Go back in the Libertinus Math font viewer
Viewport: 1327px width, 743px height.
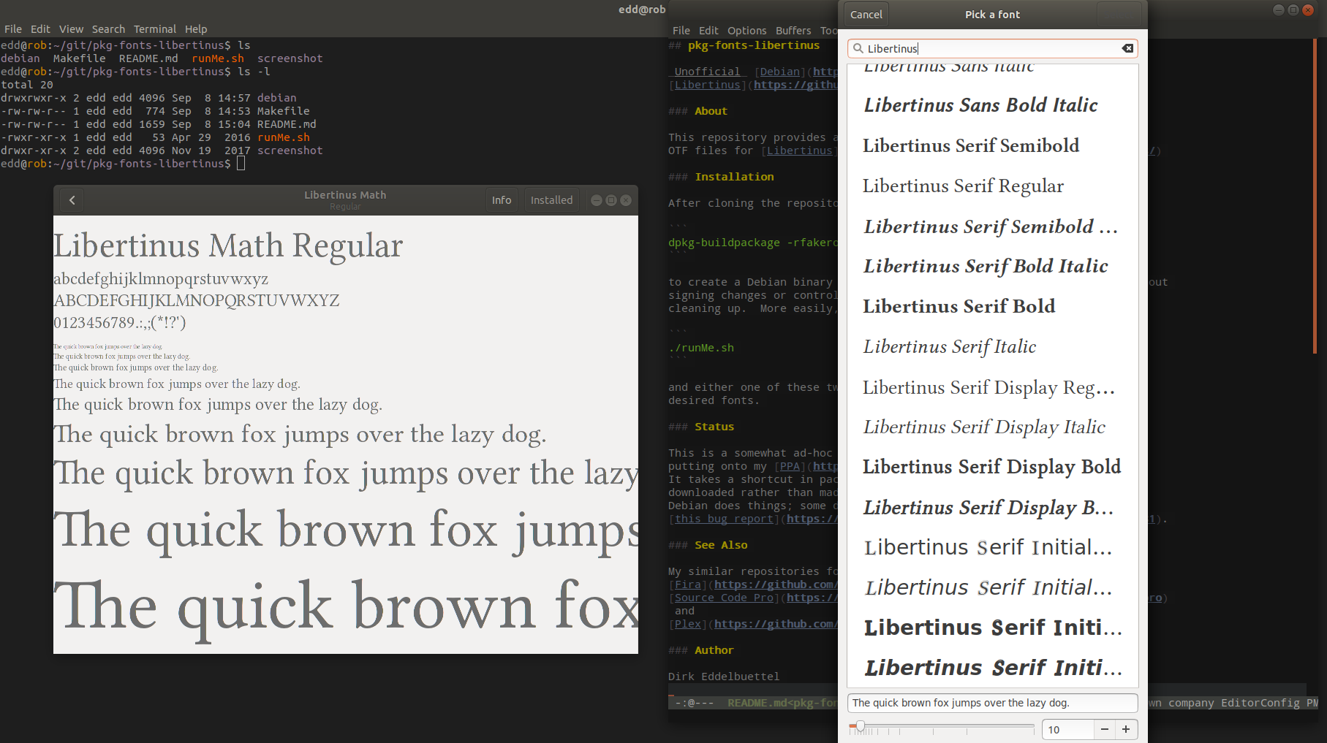[x=72, y=200]
